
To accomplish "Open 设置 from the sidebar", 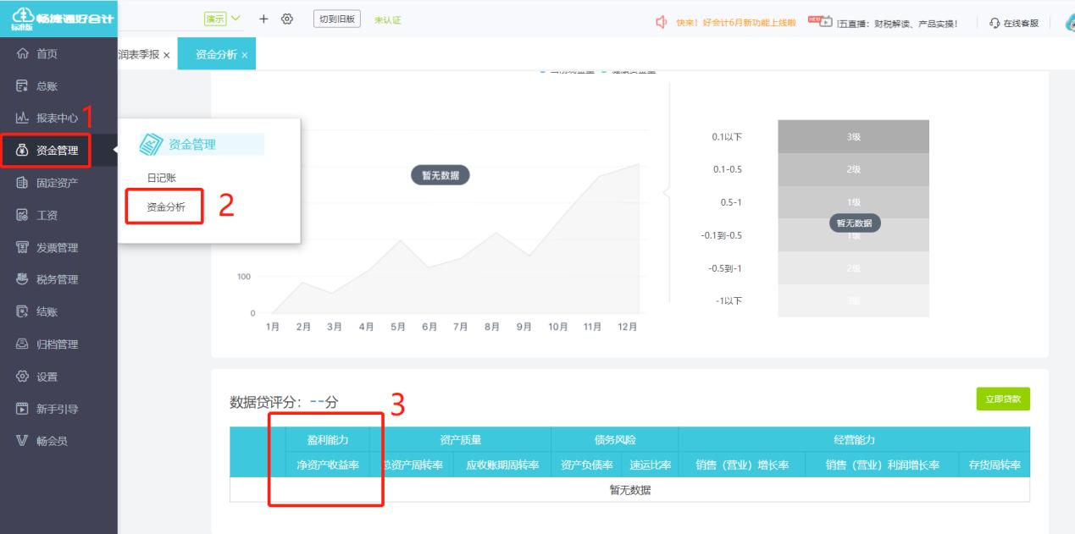I will click(x=45, y=377).
